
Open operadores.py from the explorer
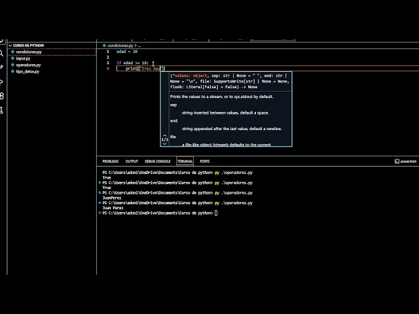coord(28,65)
